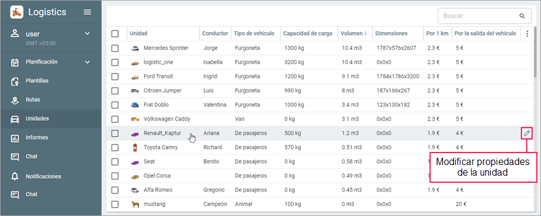Click the Toyota Camry unit name

(x=160, y=147)
